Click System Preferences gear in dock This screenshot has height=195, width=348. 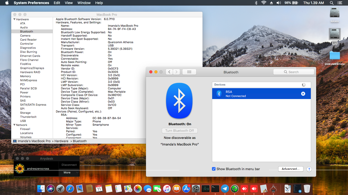(x=196, y=188)
